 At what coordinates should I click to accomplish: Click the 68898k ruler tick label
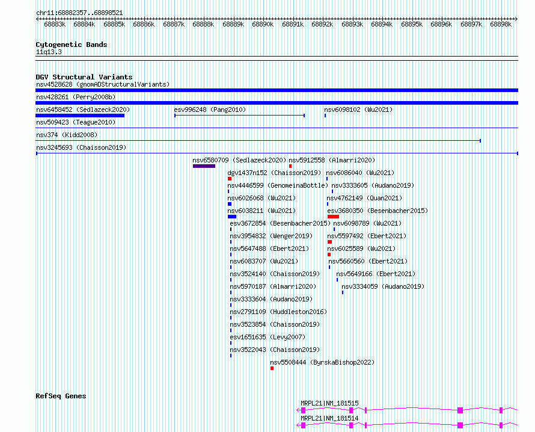pyautogui.click(x=501, y=24)
